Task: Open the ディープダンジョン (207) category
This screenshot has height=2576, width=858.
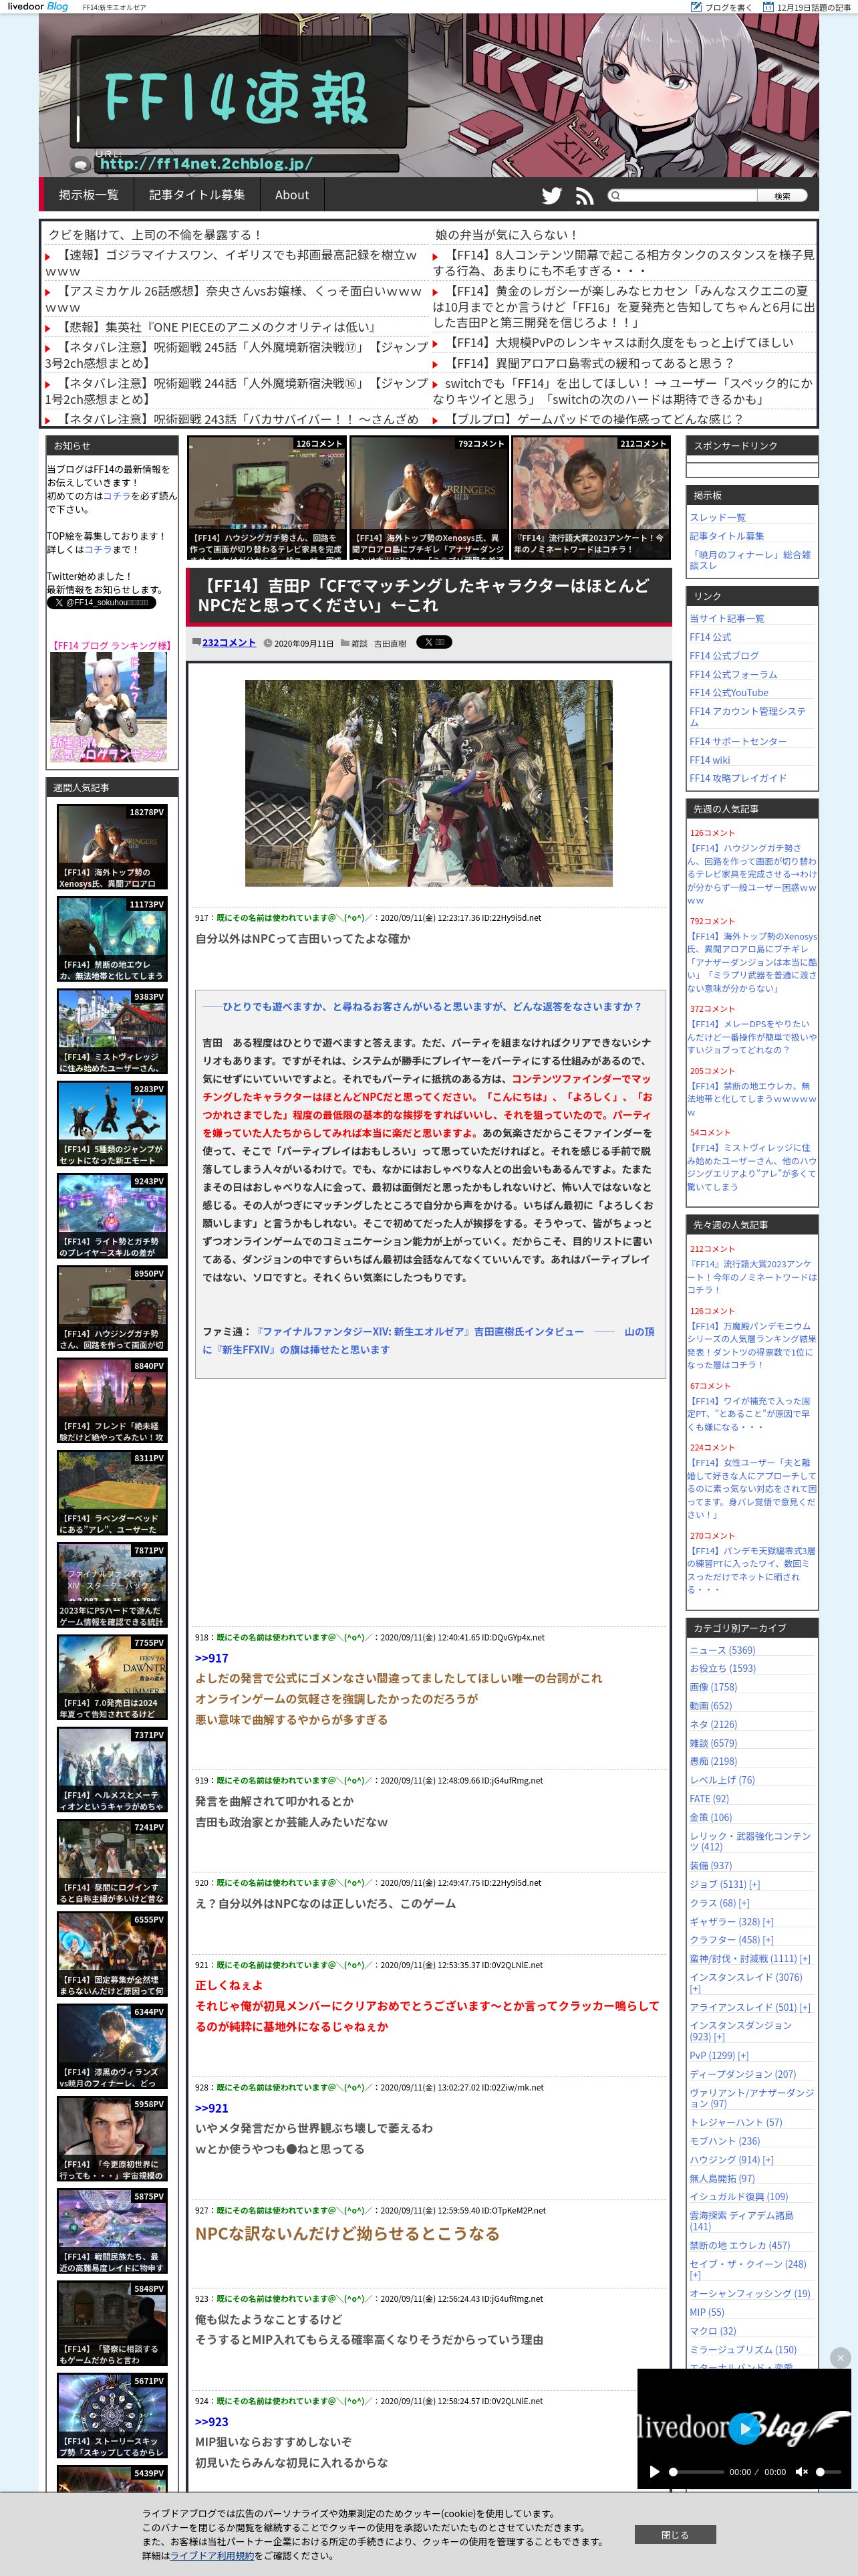Action: [x=742, y=2074]
